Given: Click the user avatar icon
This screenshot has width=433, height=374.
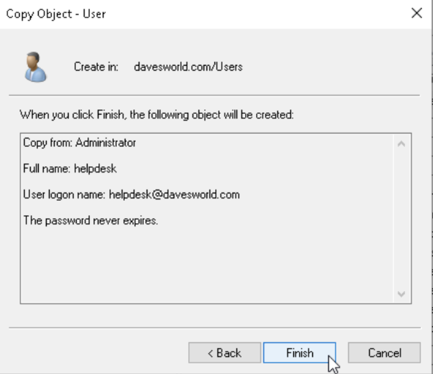Looking at the screenshot, I should pyautogui.click(x=35, y=67).
